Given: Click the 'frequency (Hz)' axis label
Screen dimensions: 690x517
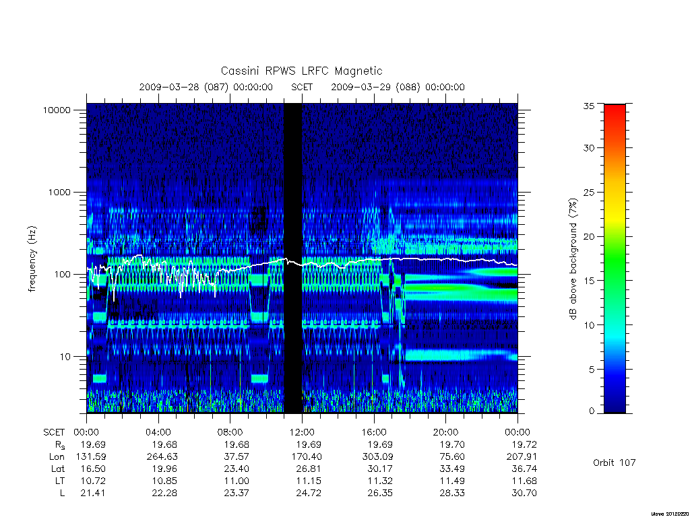Looking at the screenshot, I should tap(32, 259).
